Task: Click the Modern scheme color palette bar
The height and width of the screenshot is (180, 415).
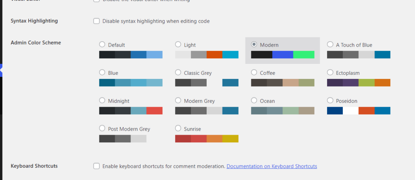Action: [x=282, y=55]
